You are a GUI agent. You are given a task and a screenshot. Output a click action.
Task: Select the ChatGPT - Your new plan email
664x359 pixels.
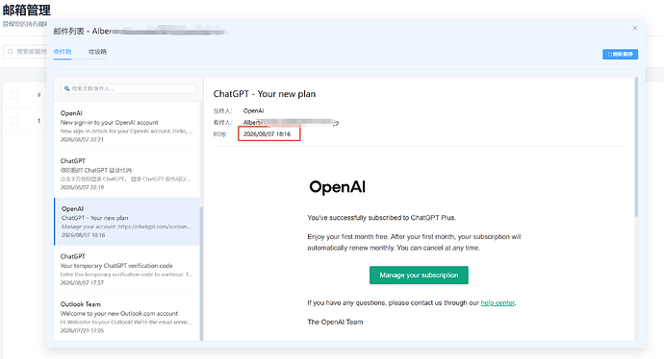coord(127,222)
